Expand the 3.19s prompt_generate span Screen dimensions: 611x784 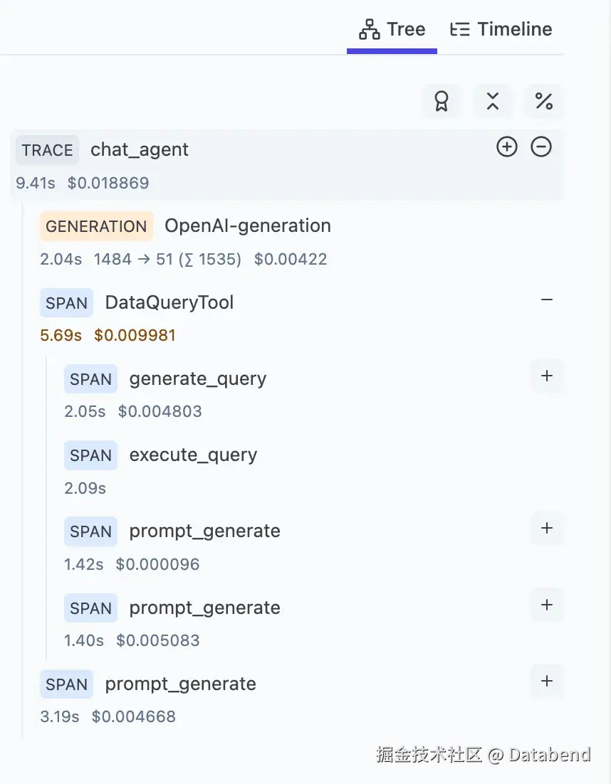click(547, 681)
